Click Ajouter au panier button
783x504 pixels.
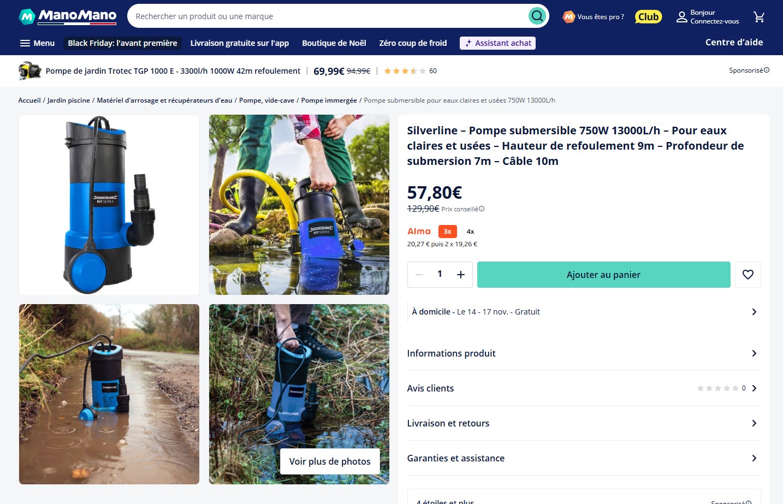click(603, 275)
